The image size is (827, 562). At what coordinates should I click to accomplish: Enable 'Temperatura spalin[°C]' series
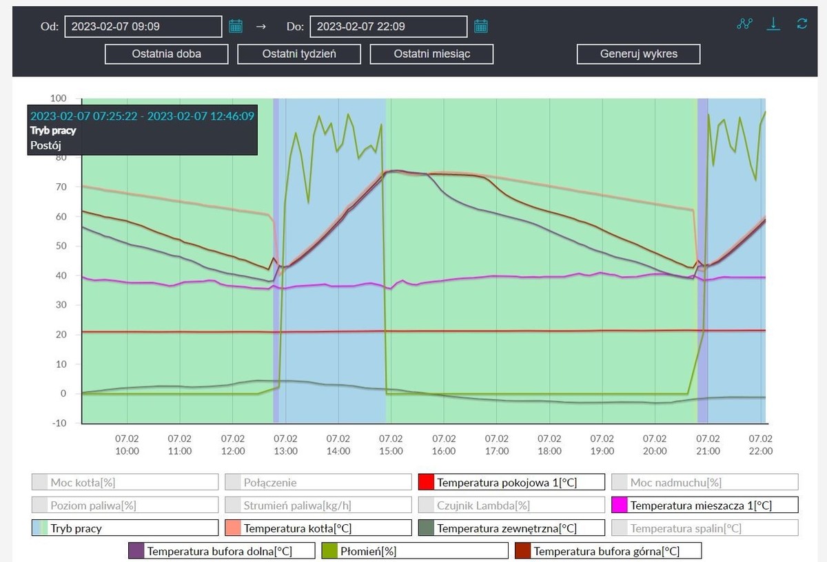[704, 528]
